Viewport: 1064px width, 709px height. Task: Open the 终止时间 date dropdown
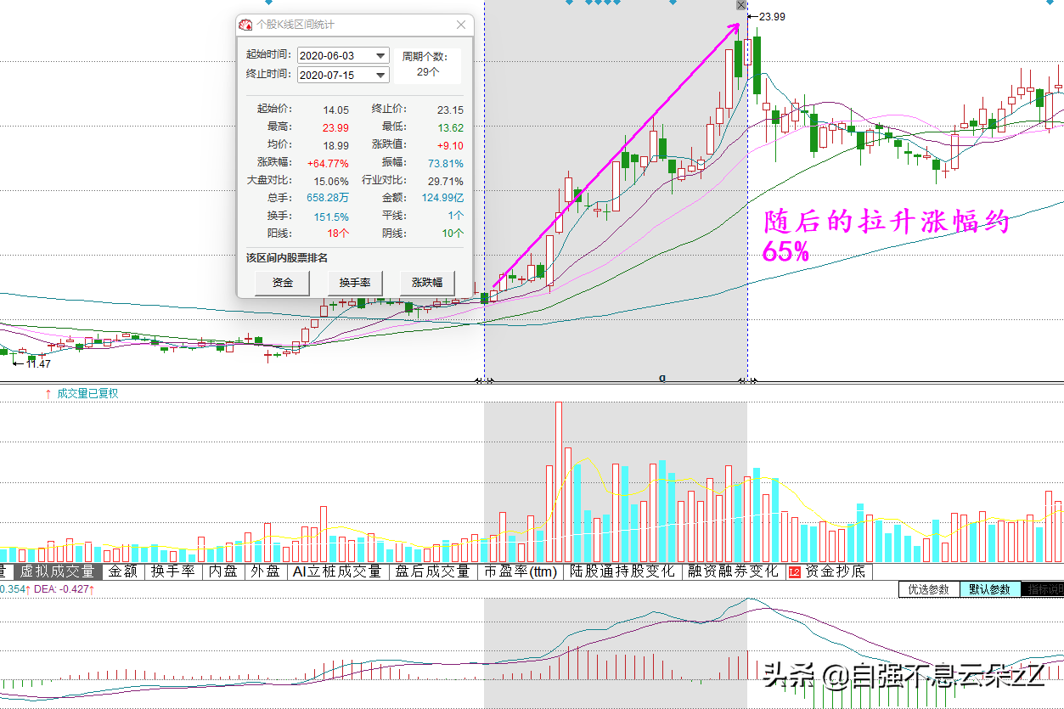click(x=380, y=75)
